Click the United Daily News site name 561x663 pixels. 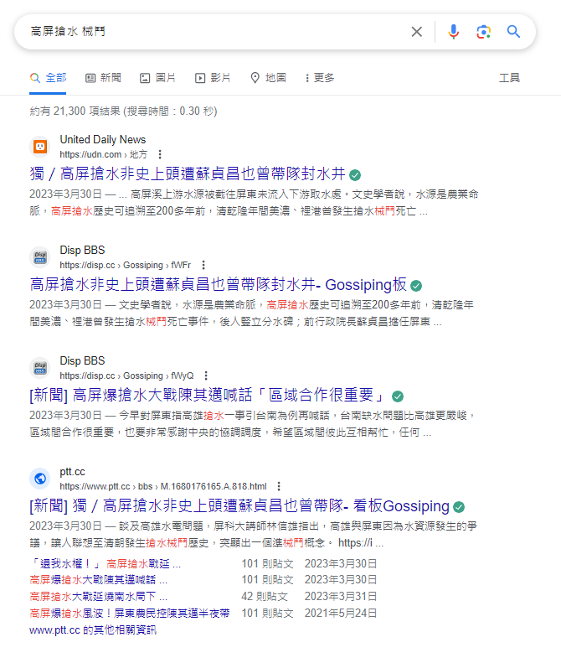coord(103,139)
